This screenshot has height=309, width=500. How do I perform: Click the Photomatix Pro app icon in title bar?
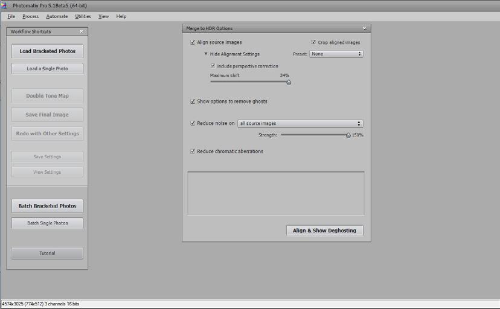tap(4, 5)
